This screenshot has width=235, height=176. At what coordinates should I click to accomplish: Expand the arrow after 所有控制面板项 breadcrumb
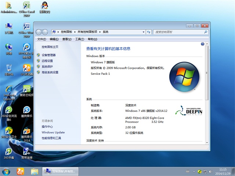(x=100, y=32)
